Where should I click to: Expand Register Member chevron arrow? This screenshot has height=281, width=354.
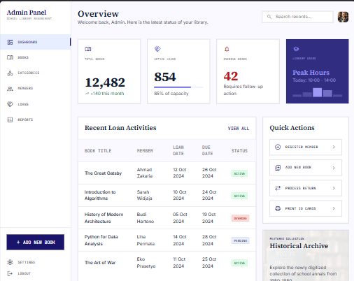point(334,147)
